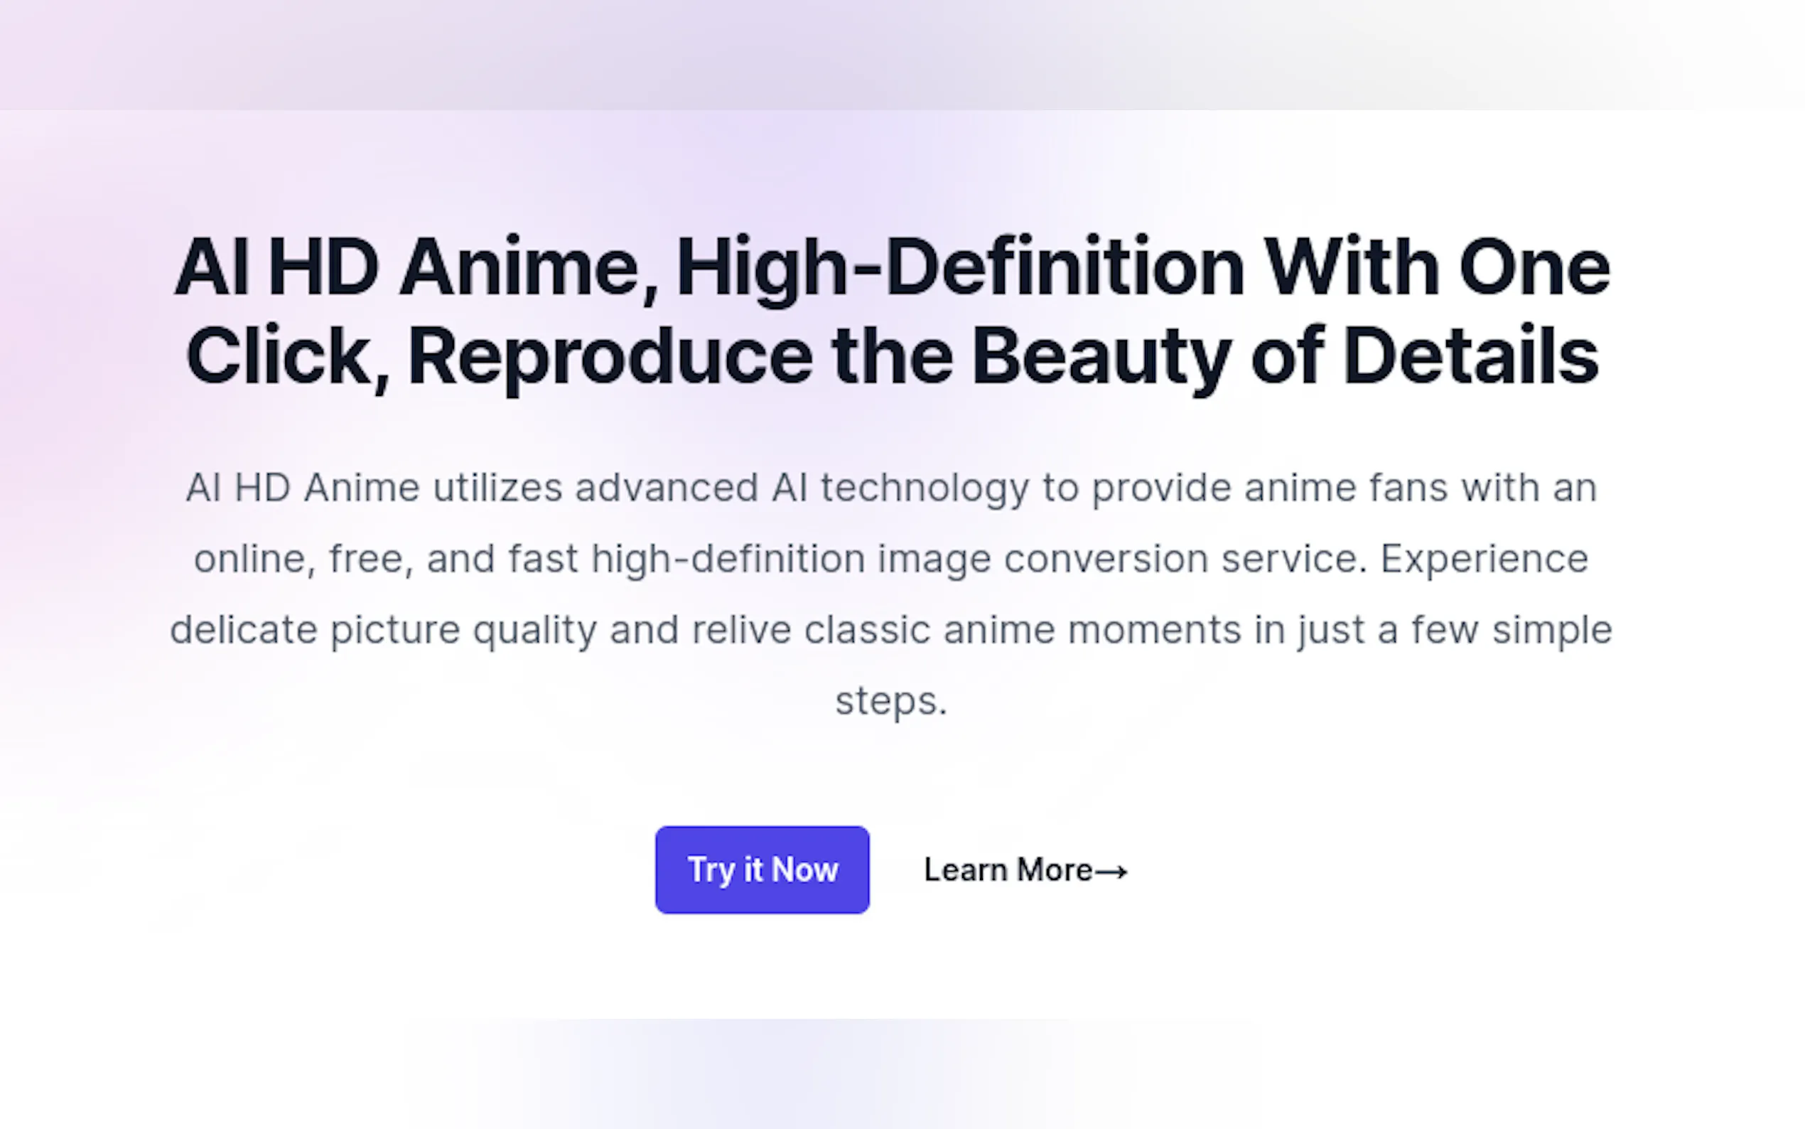Click the blurred gray banner at top
The width and height of the screenshot is (1805, 1129).
[x=902, y=54]
